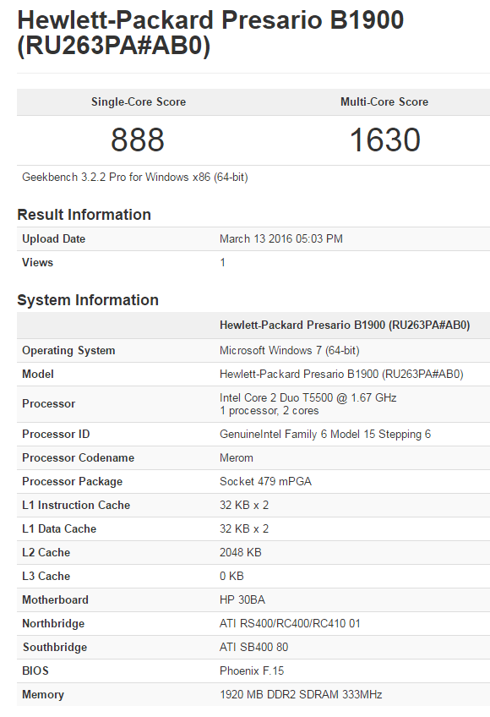The height and width of the screenshot is (717, 490).
Task: Select the ATI SB400 80 value
Action: [254, 647]
